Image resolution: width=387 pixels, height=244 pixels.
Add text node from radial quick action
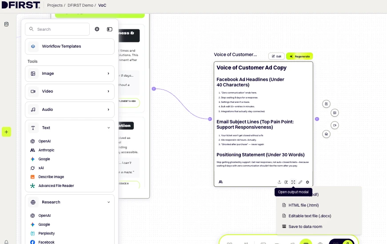point(326,104)
